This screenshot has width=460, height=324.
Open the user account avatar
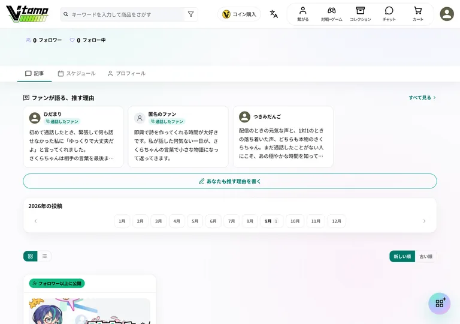coord(447,14)
